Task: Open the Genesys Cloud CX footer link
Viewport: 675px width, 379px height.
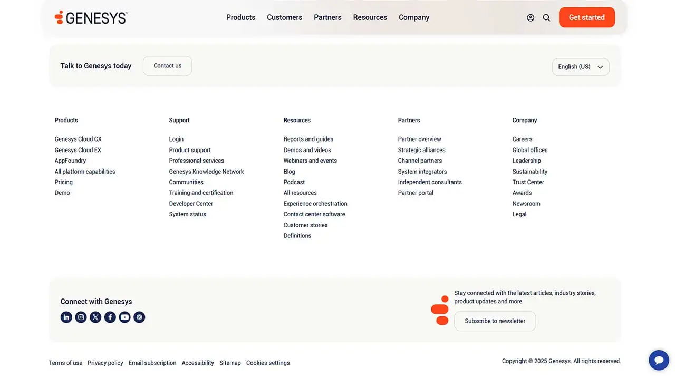Action: (x=78, y=139)
